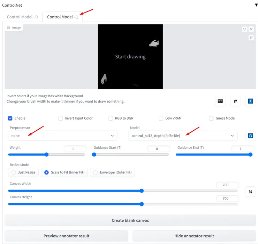The height and width of the screenshot is (244, 258).
Task: Click the mirror swap arrows icon
Action: coord(235,101)
